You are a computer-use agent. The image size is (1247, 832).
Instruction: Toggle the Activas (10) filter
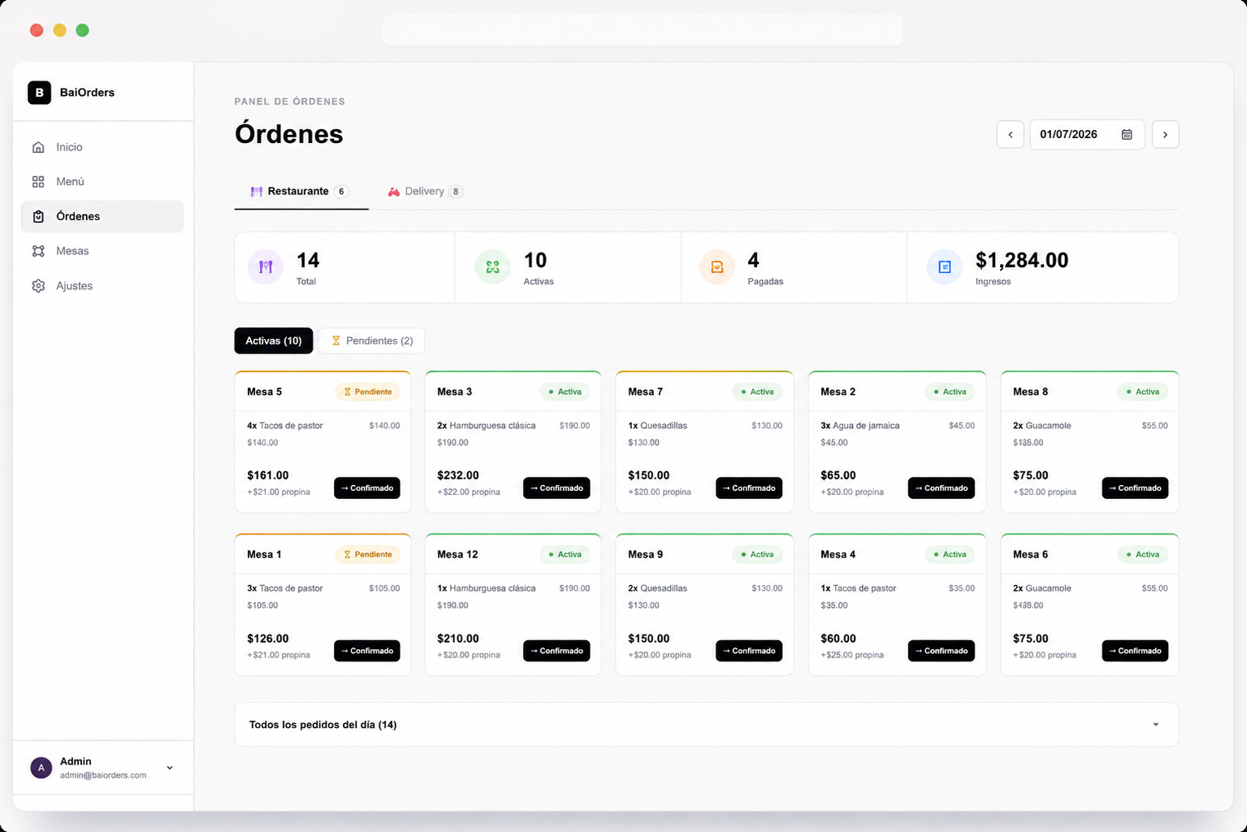[x=274, y=340]
